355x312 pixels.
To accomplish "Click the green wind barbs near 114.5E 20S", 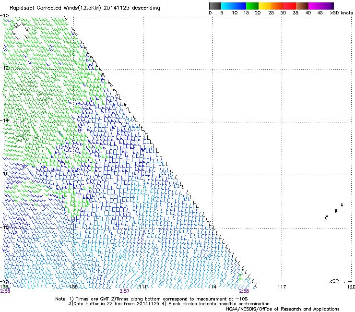I will 240,277.
